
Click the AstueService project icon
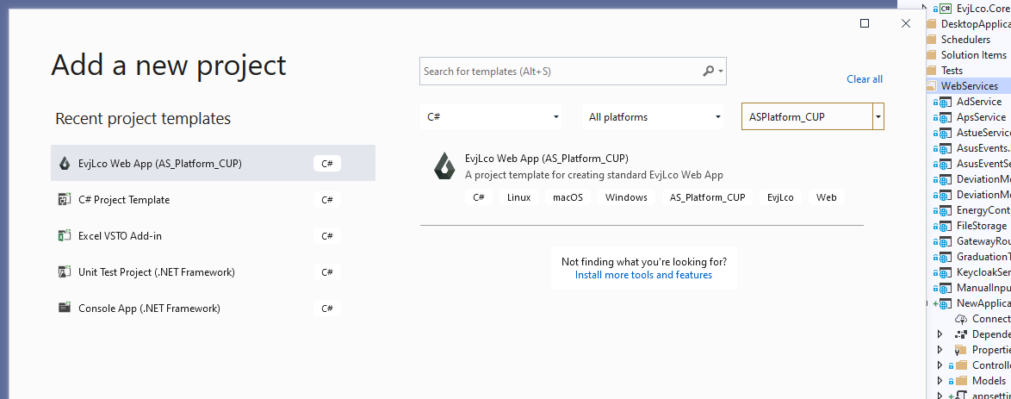click(x=946, y=133)
